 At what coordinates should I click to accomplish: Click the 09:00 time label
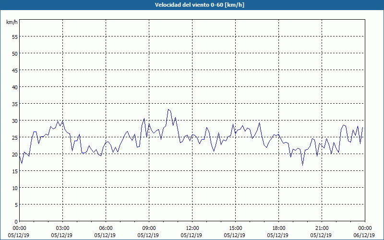149,228
